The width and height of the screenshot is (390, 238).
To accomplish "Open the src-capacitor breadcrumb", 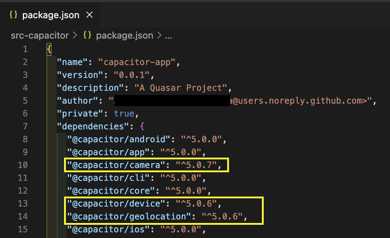I will tap(40, 35).
